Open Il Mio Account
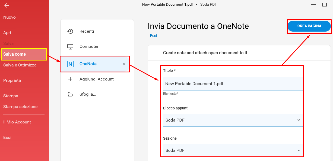 (x=17, y=122)
